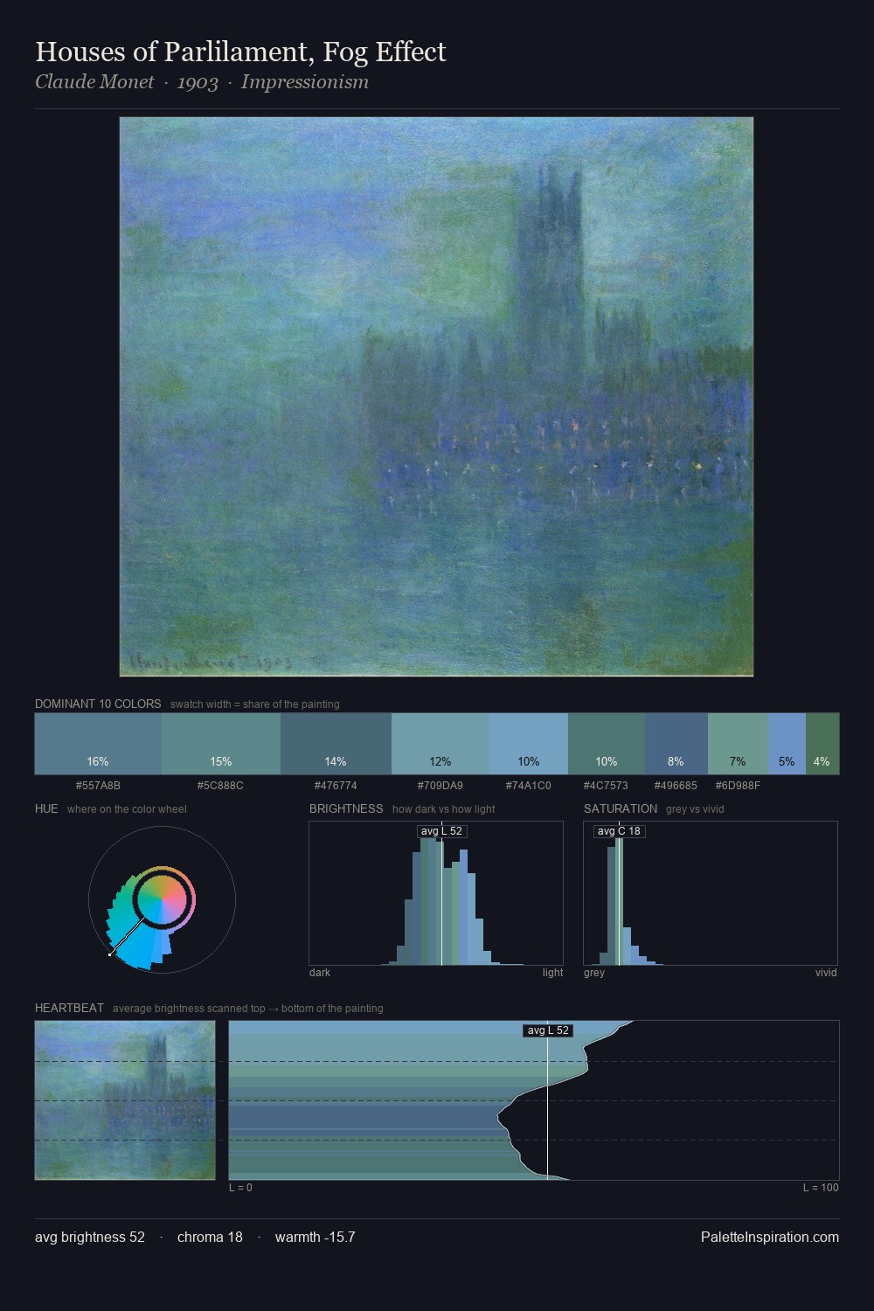
Task: Click the hex label #476774
Action: (336, 786)
